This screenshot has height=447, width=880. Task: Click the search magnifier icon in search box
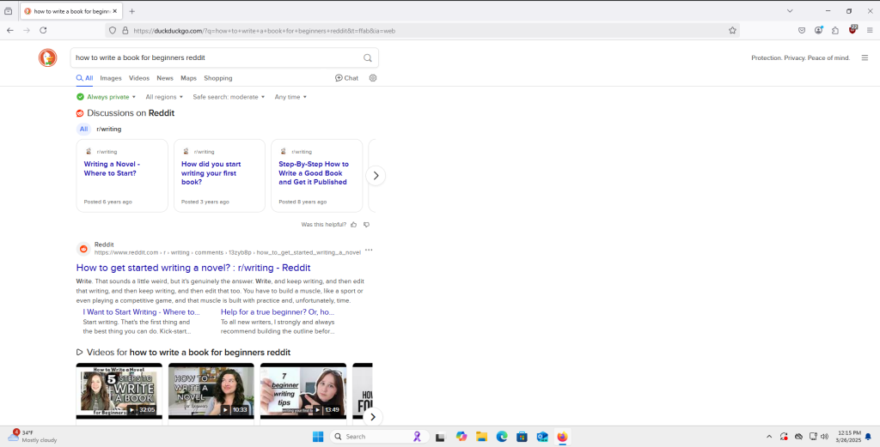tap(368, 57)
